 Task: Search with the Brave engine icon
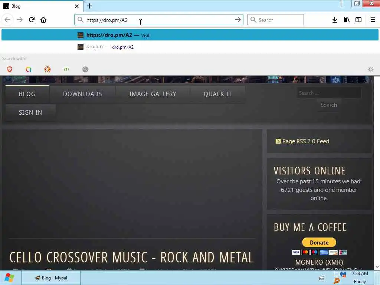pos(9,69)
